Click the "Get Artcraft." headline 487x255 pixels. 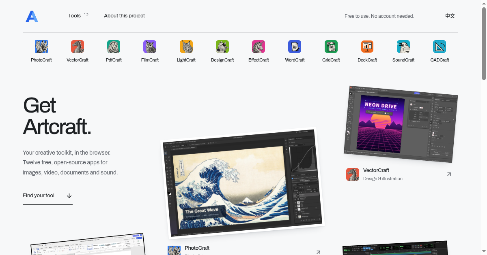(57, 116)
